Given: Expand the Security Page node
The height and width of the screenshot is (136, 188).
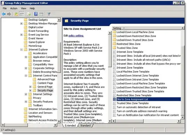Looking at the screenshot, I should pyautogui.click(x=30, y=90).
